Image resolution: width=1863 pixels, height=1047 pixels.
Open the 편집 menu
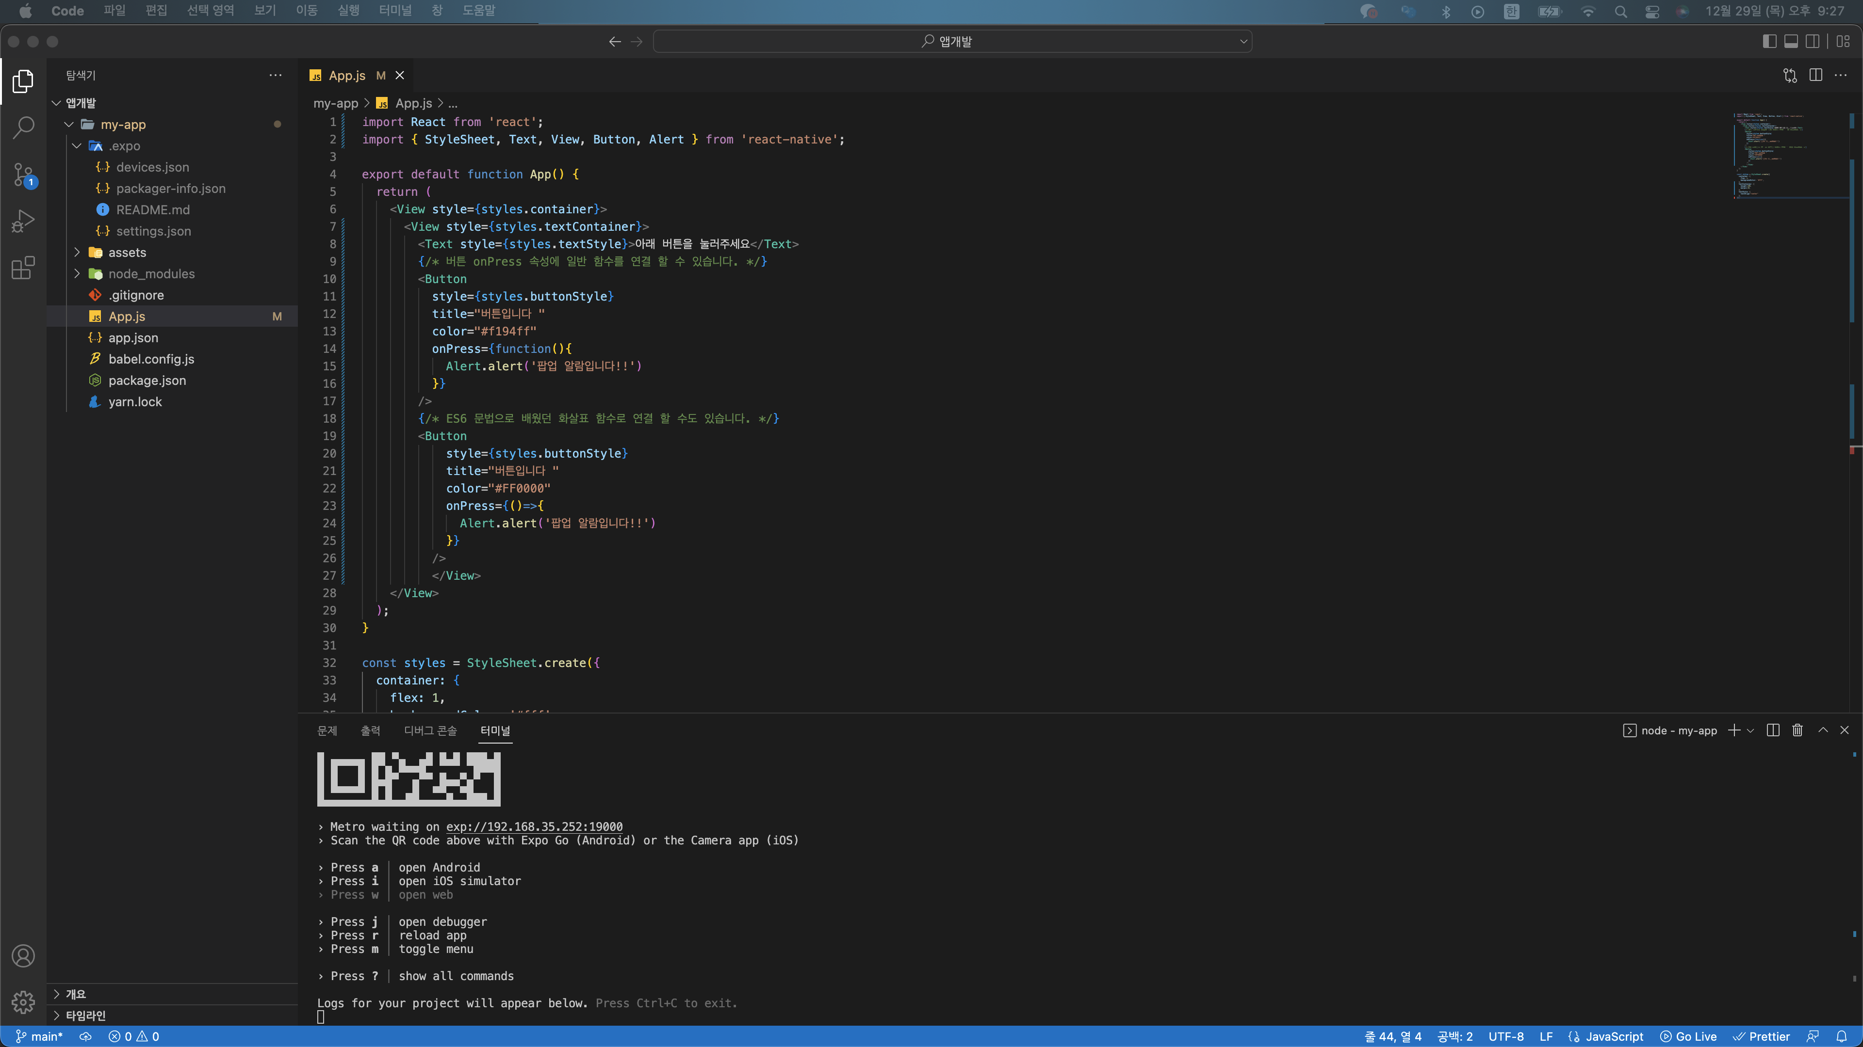[156, 11]
